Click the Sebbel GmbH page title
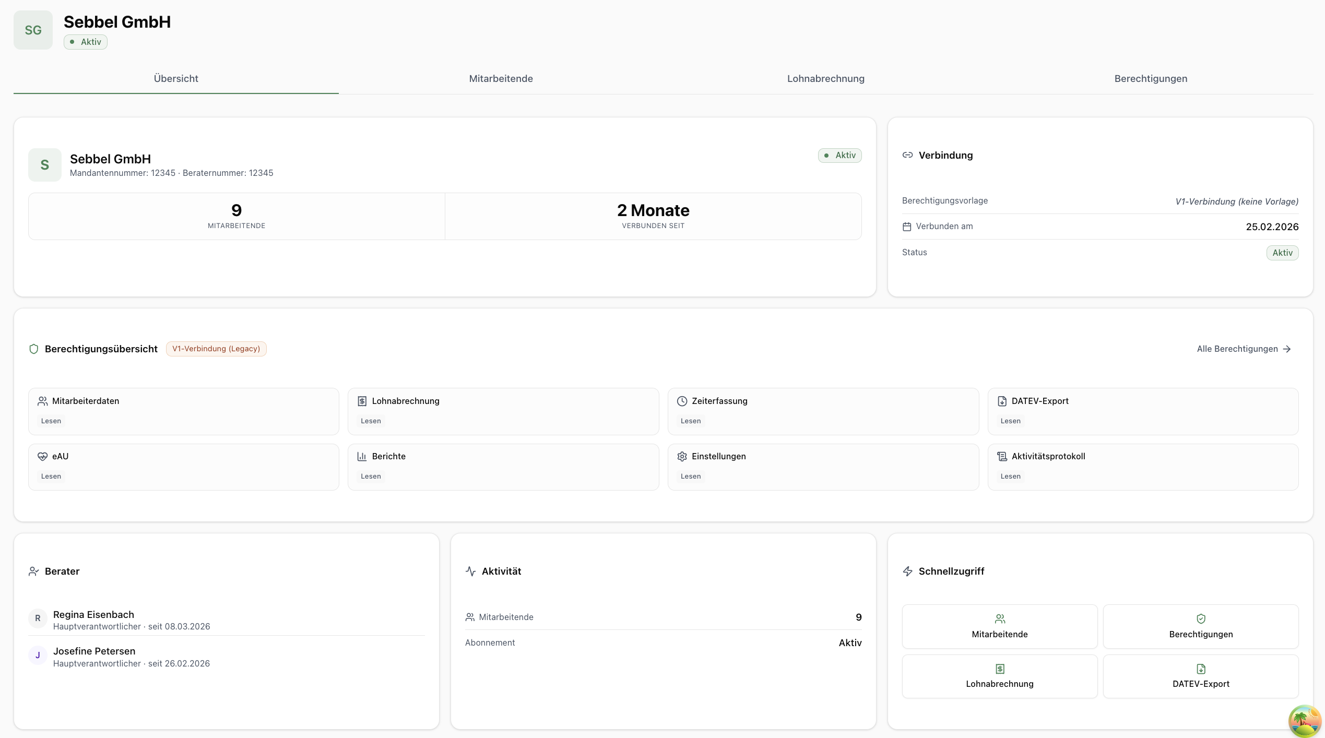Image resolution: width=1325 pixels, height=738 pixels. (x=117, y=22)
